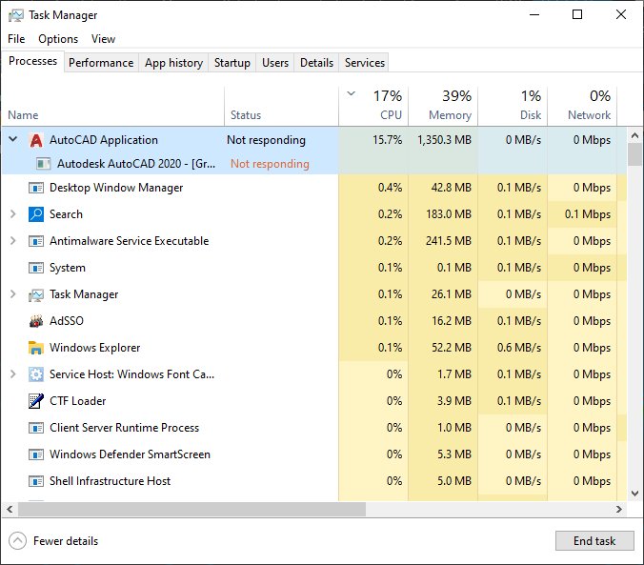Select the AutoCAD Application row name
Screen dimensions: 644x565
coord(104,140)
